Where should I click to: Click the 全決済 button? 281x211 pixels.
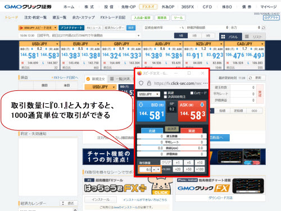pos(172,129)
